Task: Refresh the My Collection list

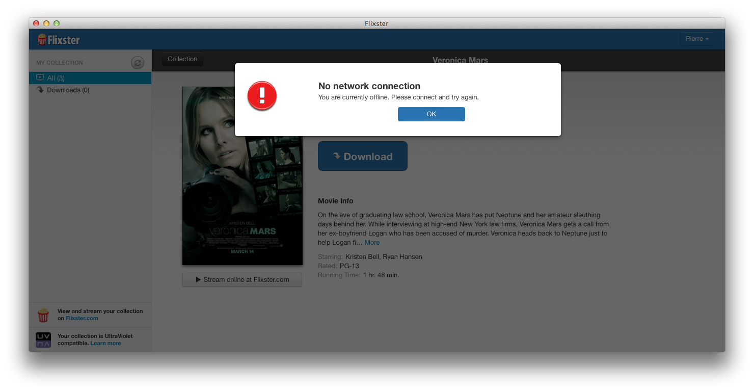Action: (138, 63)
